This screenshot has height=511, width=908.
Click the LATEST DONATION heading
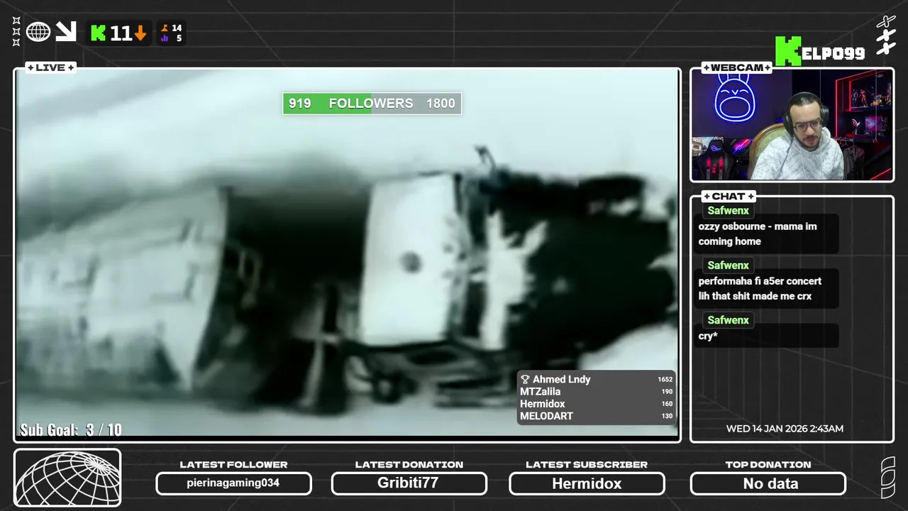coord(409,465)
